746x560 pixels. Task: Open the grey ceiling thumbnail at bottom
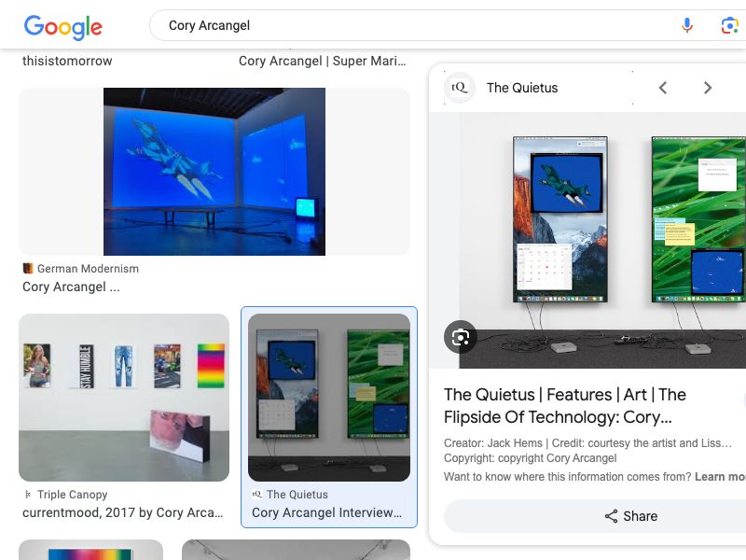click(296, 550)
